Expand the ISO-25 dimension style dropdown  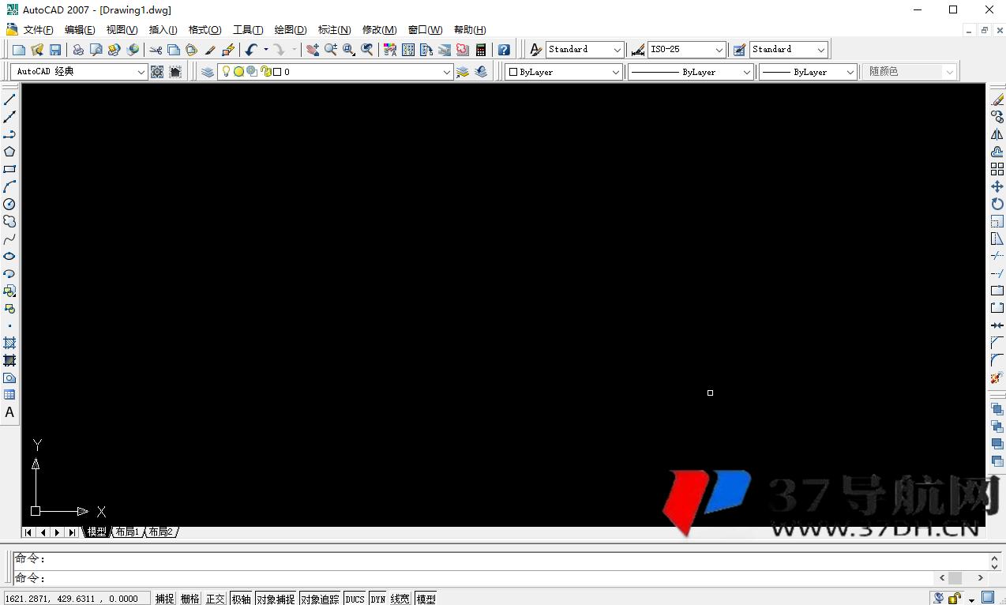[x=719, y=50]
